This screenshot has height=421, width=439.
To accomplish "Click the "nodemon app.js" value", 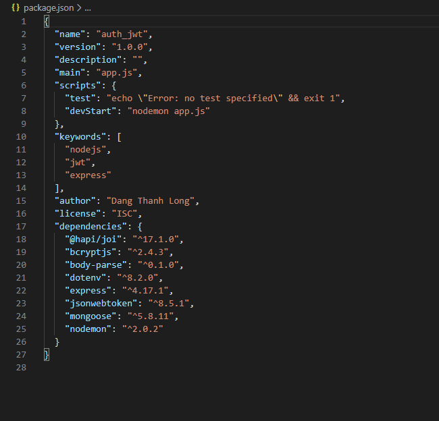I will coord(169,111).
